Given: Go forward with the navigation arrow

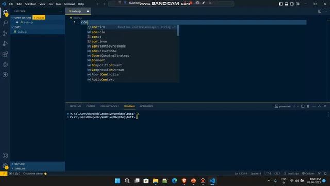Looking at the screenshot, I should [x=104, y=4].
